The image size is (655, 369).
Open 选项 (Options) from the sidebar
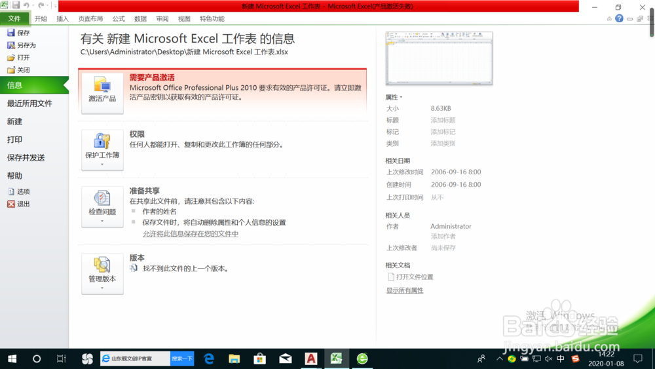19,191
